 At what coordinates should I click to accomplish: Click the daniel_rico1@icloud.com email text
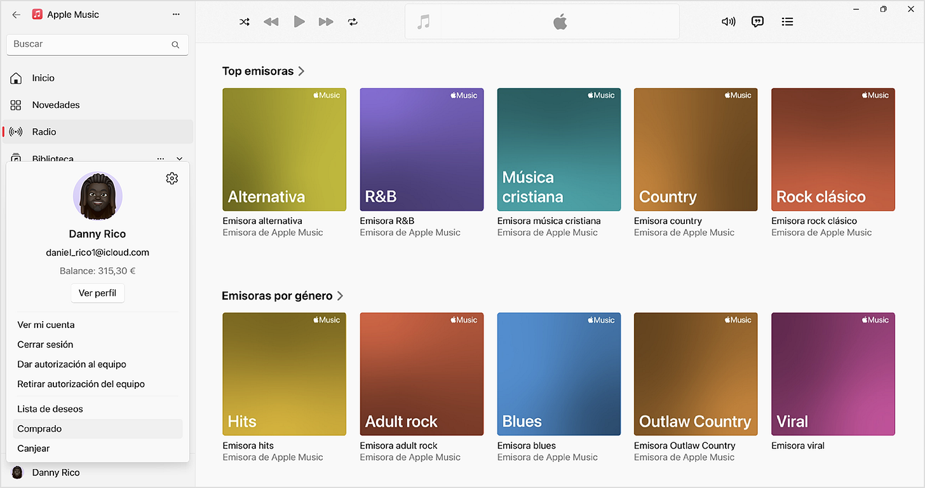98,253
